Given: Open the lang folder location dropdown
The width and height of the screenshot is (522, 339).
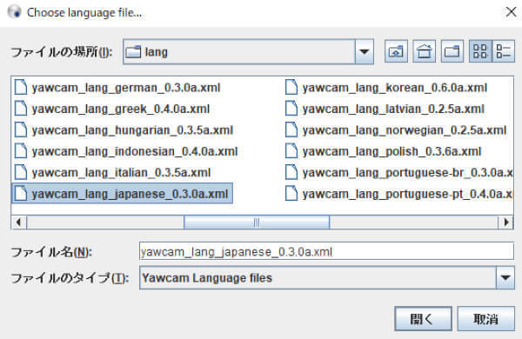Looking at the screenshot, I should pos(365,51).
